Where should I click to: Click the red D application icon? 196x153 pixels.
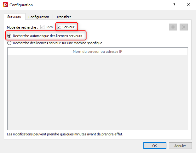click(5, 5)
